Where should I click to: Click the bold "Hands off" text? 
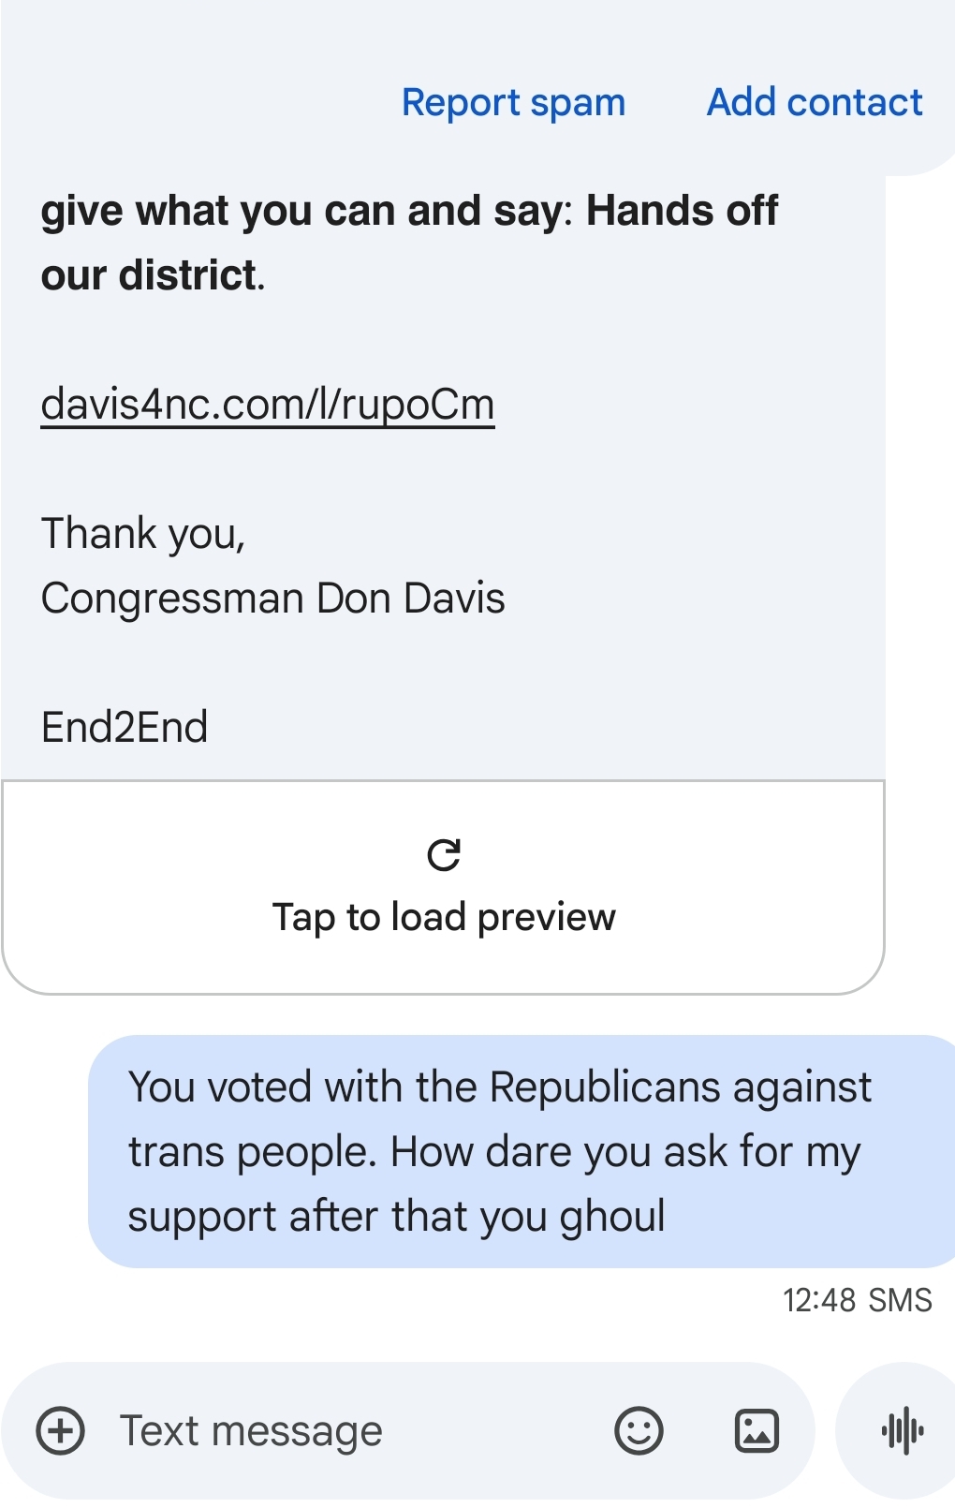tap(682, 211)
